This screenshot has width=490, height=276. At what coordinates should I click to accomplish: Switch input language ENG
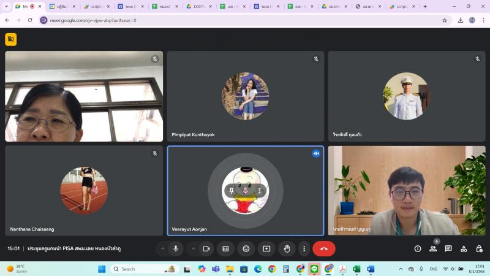pos(434,269)
